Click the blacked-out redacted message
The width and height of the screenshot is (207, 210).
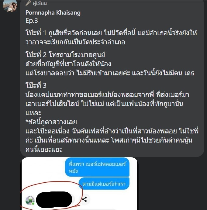(x=54, y=200)
